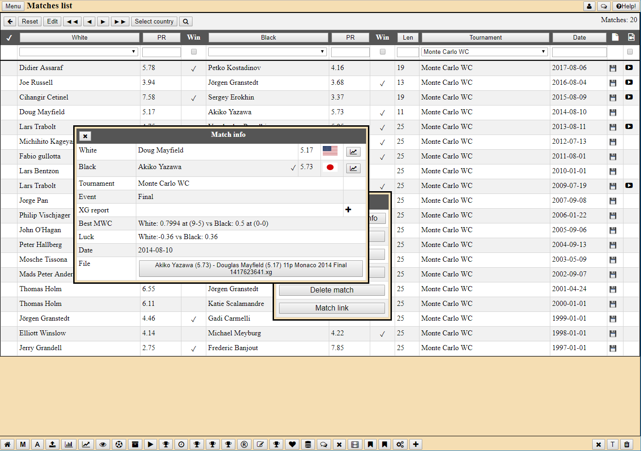Sort by the Tournament column header
The height and width of the screenshot is (451, 641).
click(x=486, y=38)
